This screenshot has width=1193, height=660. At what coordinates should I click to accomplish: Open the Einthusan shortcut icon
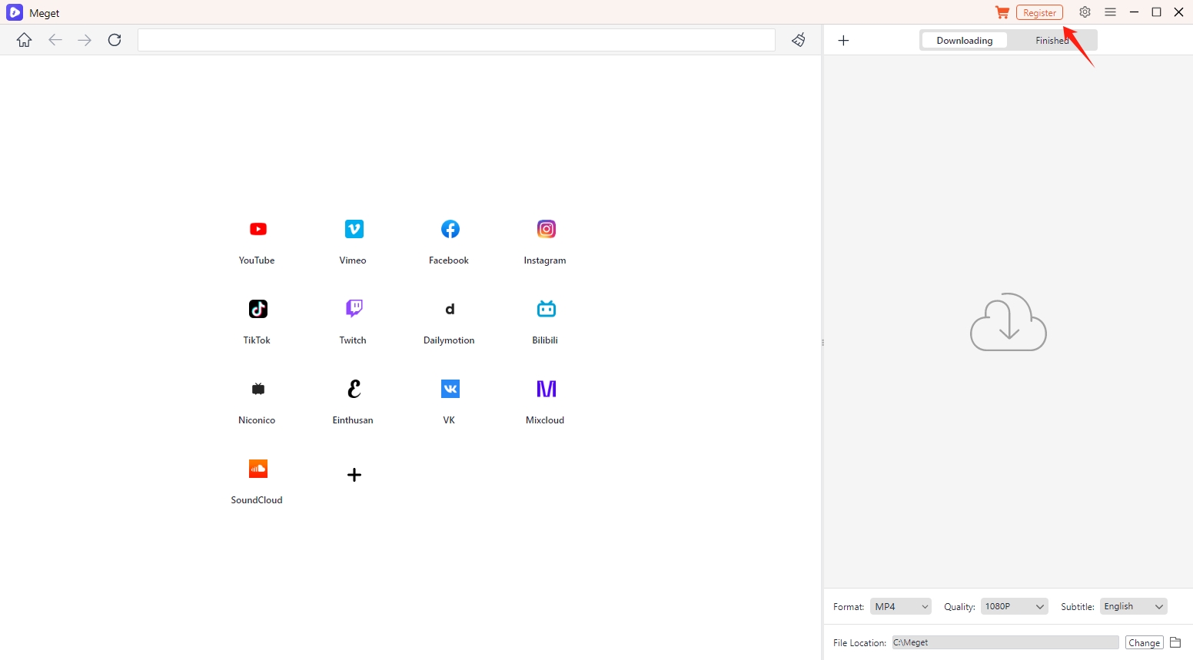click(x=354, y=389)
